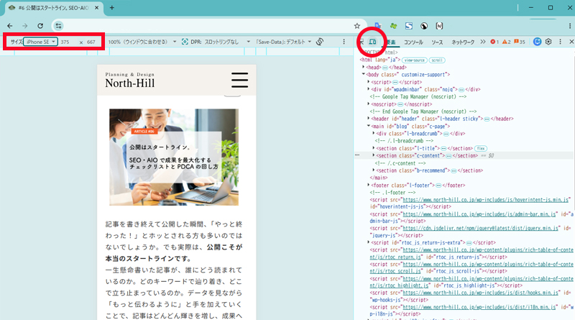Open the jquery.min.js cdn link

click(480, 228)
